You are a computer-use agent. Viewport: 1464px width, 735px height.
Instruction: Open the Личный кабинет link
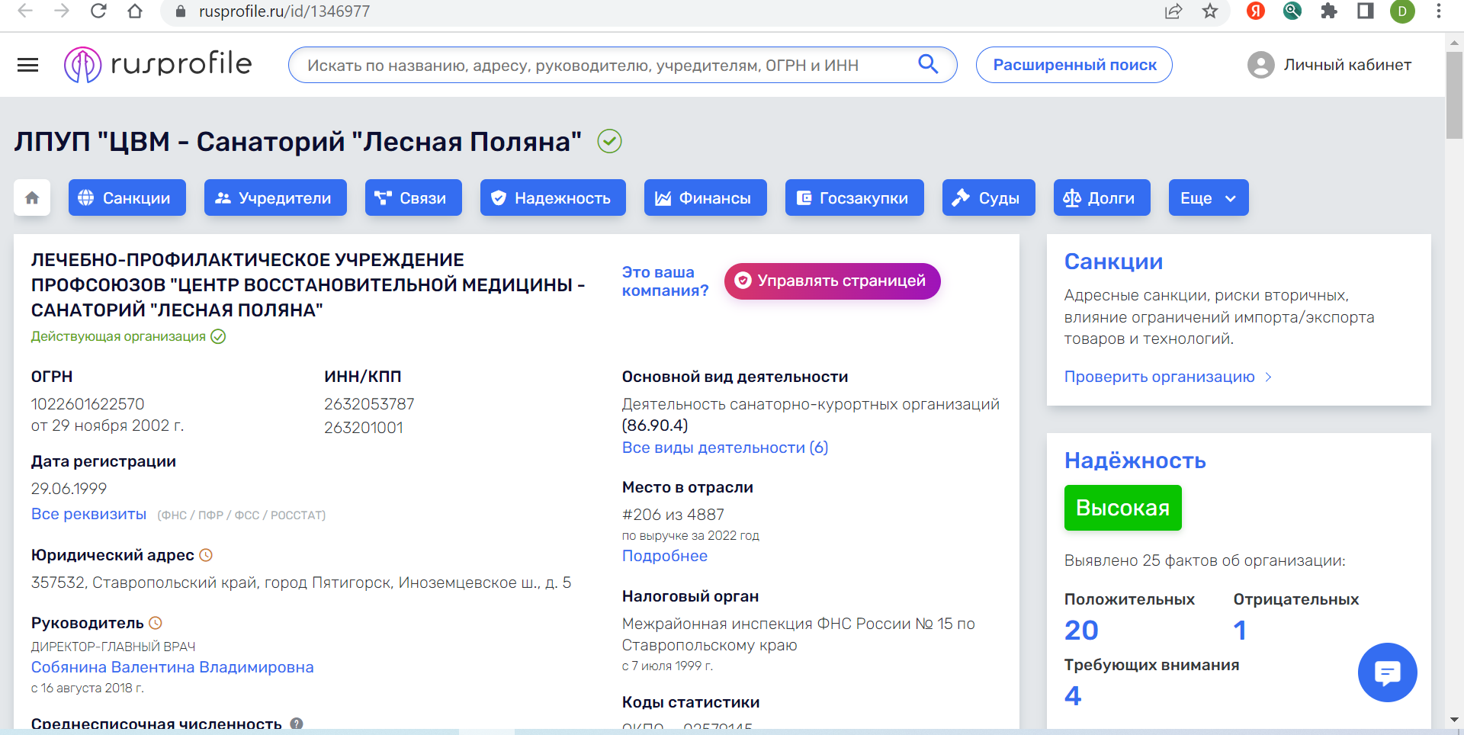[1347, 65]
